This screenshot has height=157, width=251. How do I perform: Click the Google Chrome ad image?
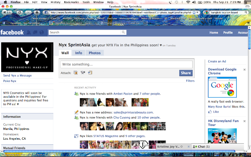[222, 87]
